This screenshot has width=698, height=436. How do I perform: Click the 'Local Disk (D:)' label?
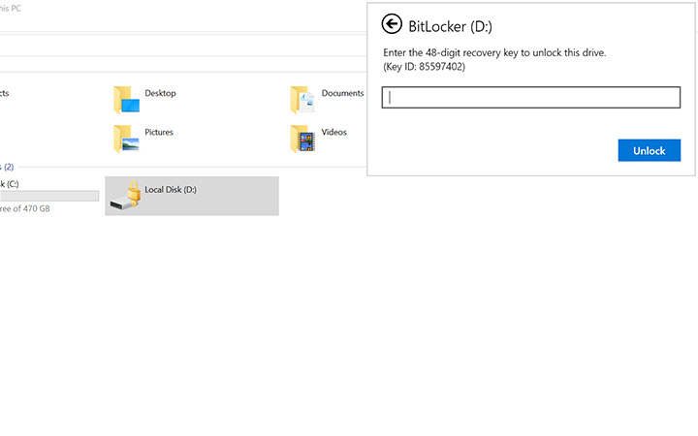(x=171, y=190)
